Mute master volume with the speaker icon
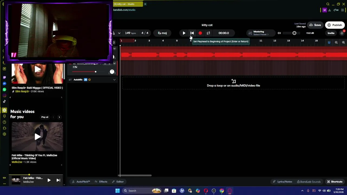This screenshot has width=347, height=195. coord(279,33)
